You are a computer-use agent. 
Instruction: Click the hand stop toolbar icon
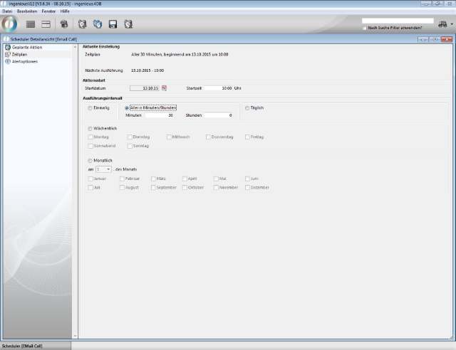point(63,24)
